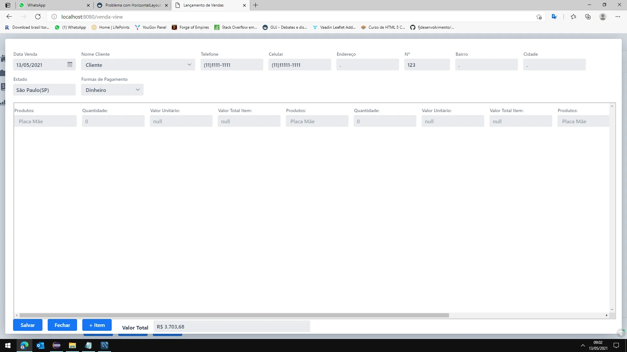Viewport: 627px width, 352px height.
Task: Open the calendar picker in Data Venda
Action: [70, 65]
